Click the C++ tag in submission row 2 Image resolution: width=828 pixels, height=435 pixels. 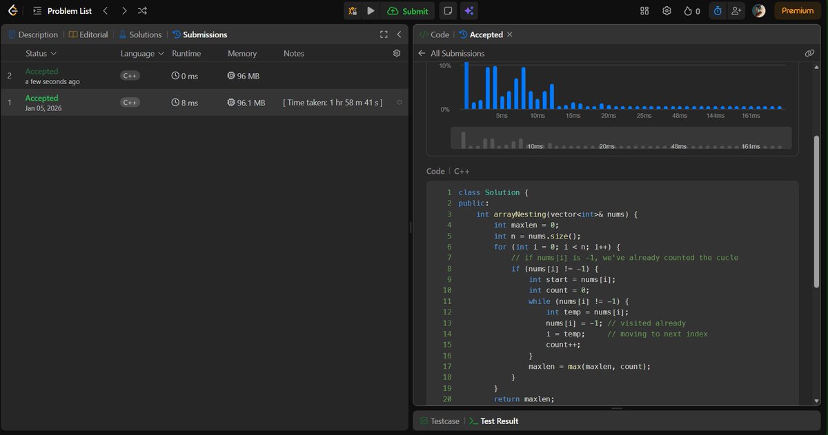(130, 76)
